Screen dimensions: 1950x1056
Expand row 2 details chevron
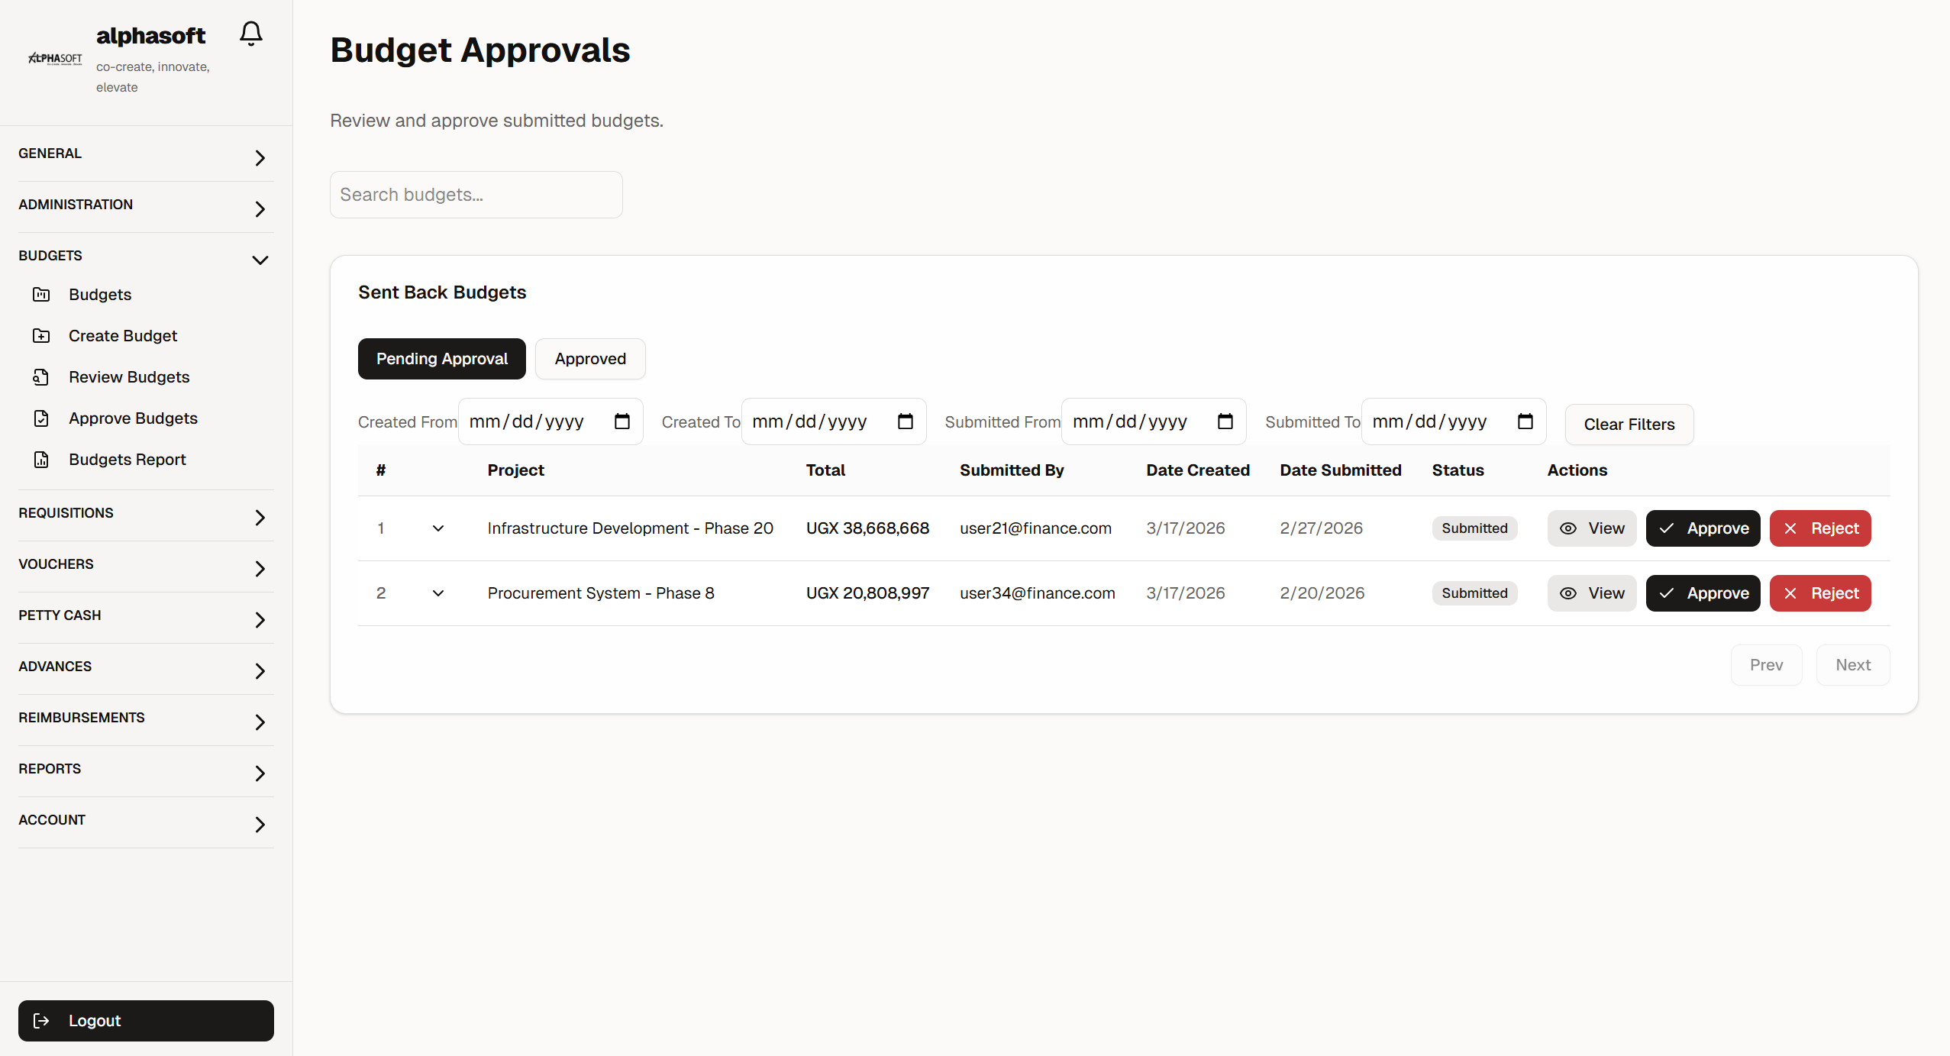438,593
